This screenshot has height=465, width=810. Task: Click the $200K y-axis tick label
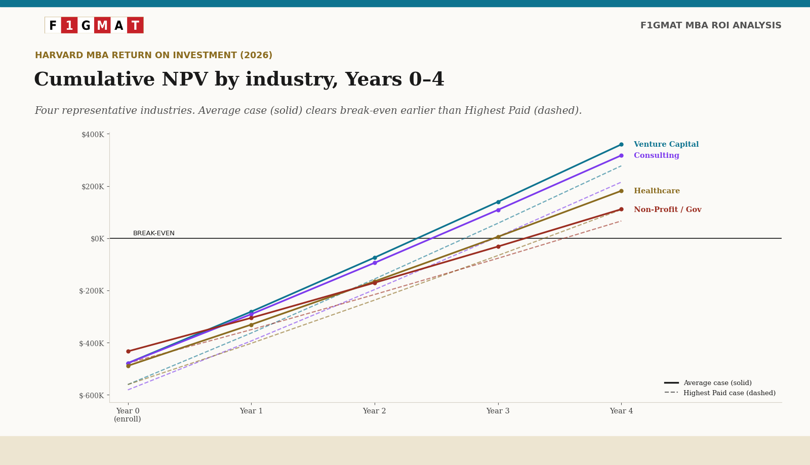click(93, 187)
